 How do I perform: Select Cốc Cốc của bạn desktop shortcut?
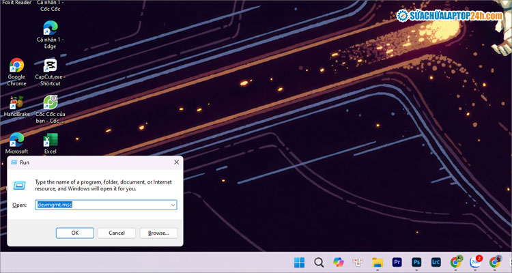pyautogui.click(x=50, y=109)
